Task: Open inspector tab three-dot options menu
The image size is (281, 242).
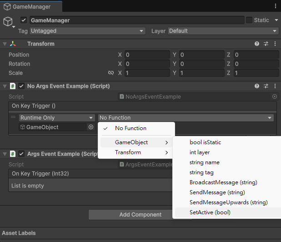Action: pos(275,6)
